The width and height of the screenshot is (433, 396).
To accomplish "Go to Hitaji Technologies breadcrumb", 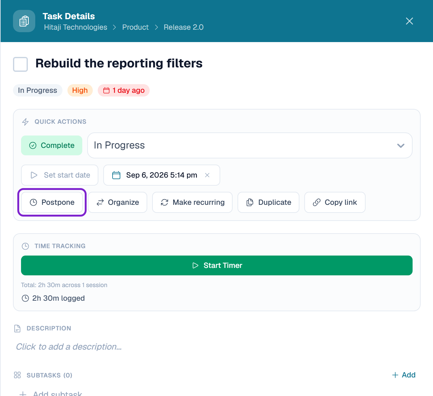I will click(x=75, y=27).
